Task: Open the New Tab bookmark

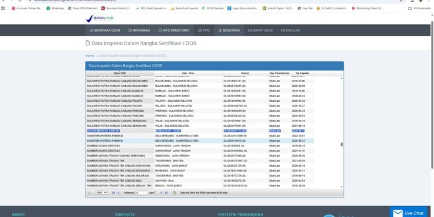Action: (305, 8)
